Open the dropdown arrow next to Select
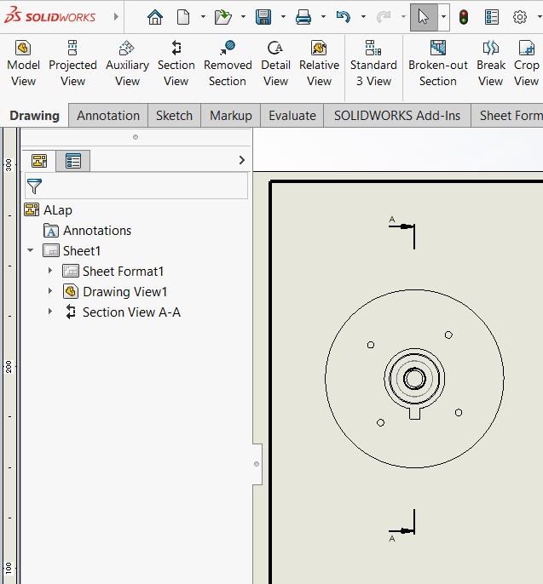 (443, 17)
